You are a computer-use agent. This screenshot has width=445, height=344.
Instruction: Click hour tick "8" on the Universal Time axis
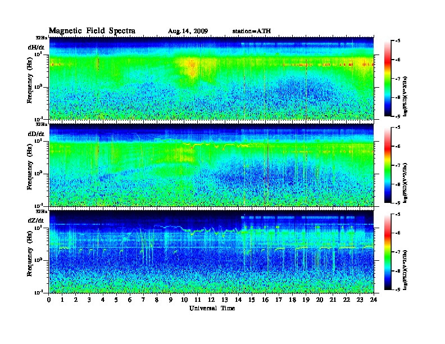[157, 300]
